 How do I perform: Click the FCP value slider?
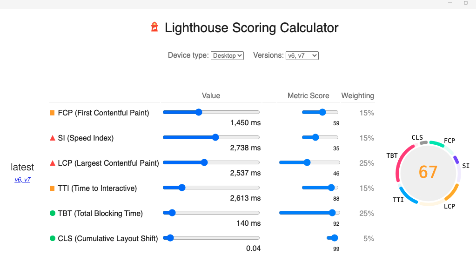[211, 112]
